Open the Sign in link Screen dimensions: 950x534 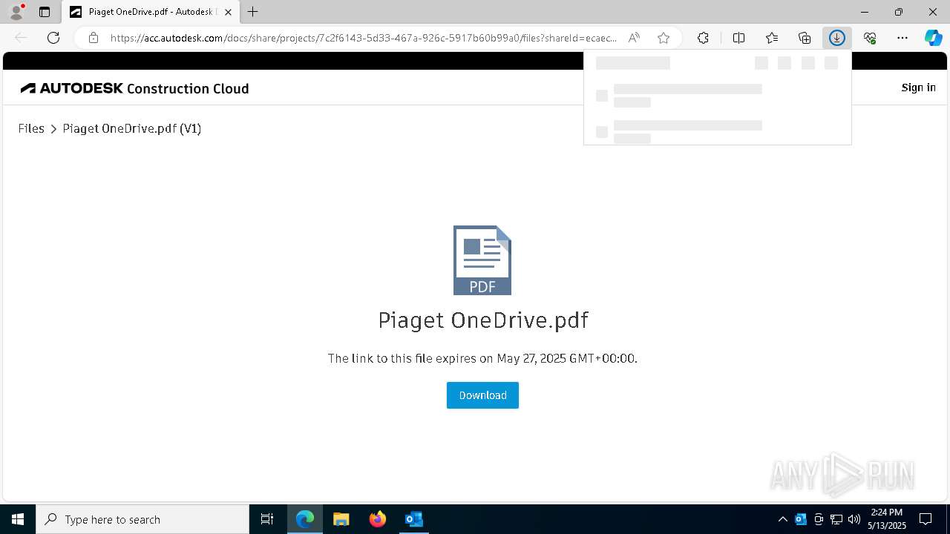click(x=918, y=88)
